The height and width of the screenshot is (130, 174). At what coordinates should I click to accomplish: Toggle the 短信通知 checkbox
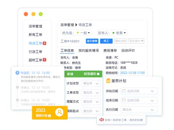coord(98,74)
